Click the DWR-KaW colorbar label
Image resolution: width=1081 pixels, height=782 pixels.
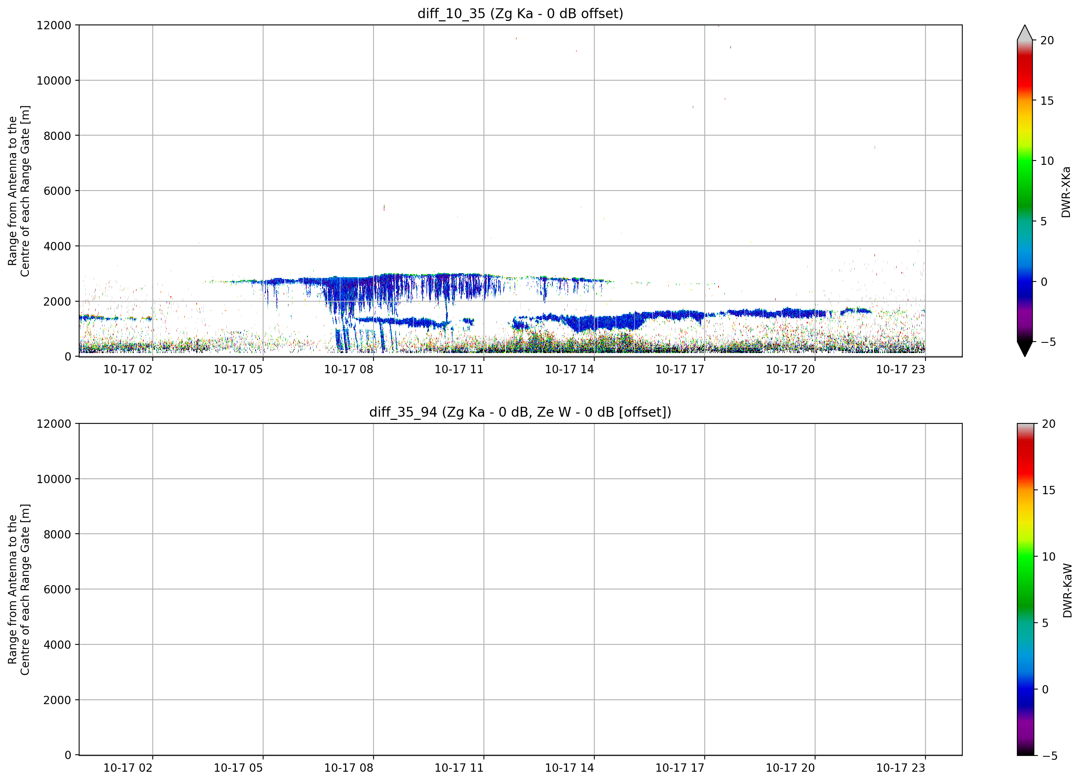click(x=1067, y=591)
